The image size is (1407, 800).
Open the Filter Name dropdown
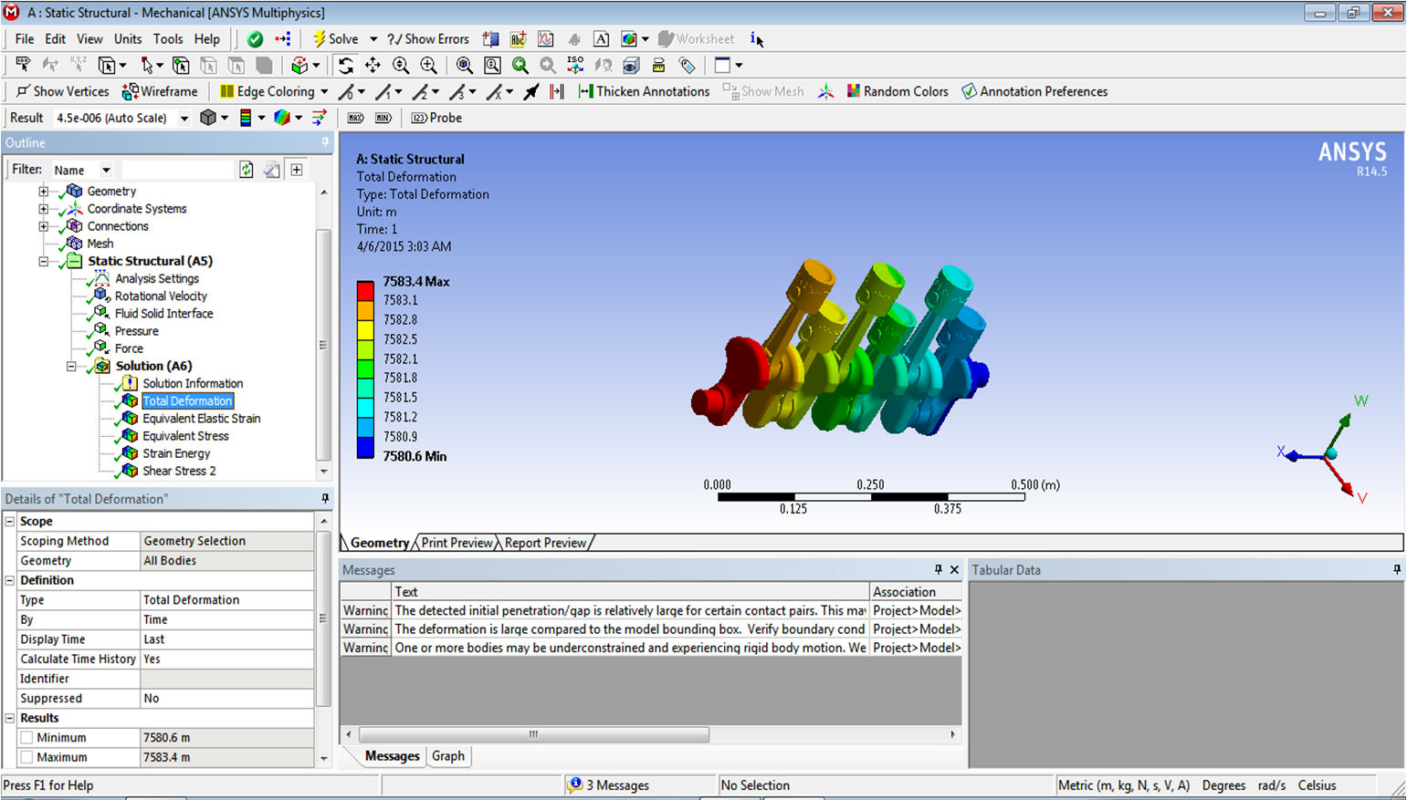(x=106, y=171)
